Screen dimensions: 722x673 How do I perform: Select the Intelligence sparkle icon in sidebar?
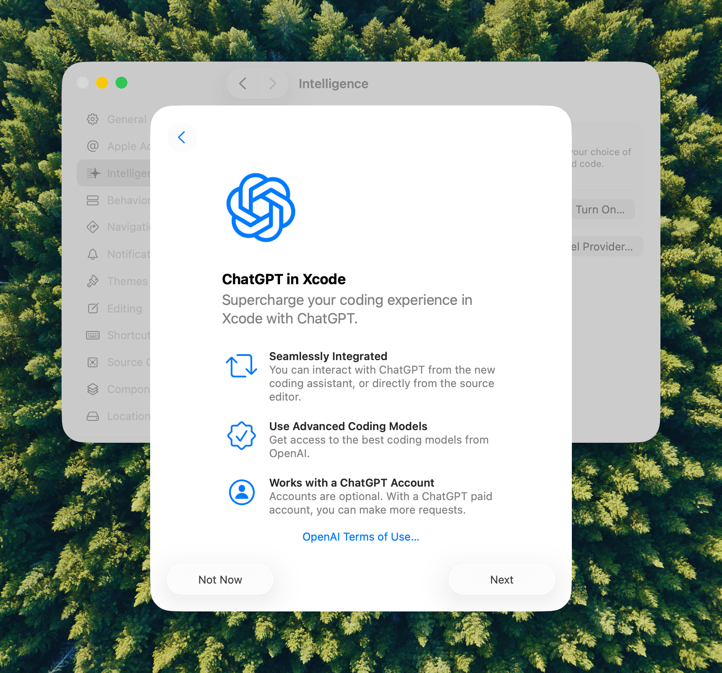click(x=93, y=173)
